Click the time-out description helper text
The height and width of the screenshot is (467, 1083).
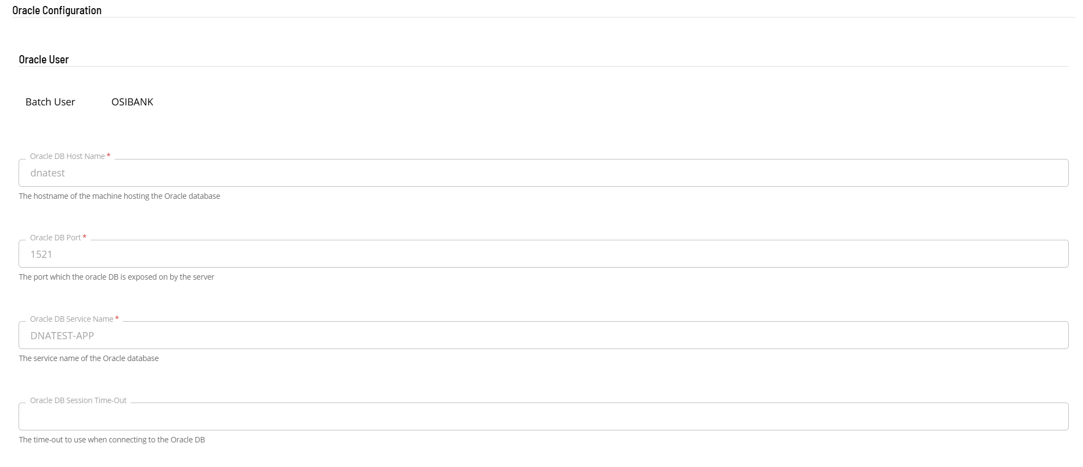111,440
